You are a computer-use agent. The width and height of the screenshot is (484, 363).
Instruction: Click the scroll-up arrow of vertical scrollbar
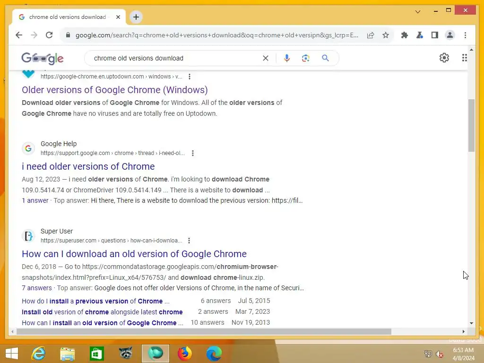pyautogui.click(x=471, y=49)
